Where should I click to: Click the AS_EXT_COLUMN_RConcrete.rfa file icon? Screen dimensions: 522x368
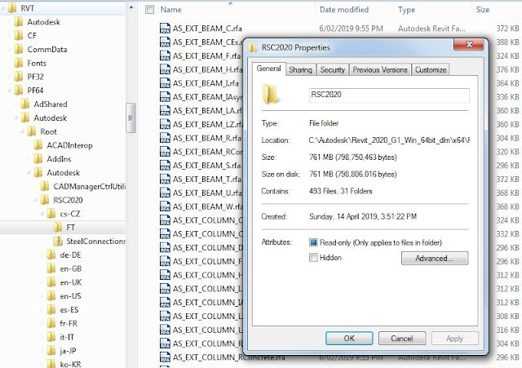pyautogui.click(x=165, y=357)
